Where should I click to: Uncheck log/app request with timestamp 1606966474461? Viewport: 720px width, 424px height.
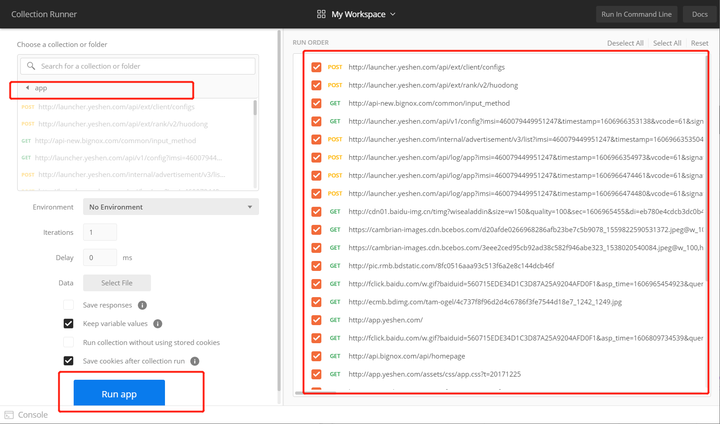316,176
